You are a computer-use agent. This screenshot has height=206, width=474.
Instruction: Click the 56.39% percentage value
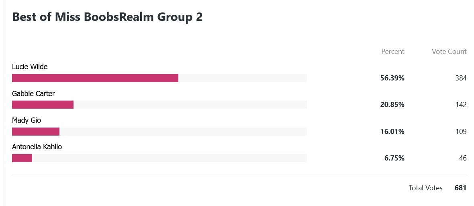pos(392,78)
